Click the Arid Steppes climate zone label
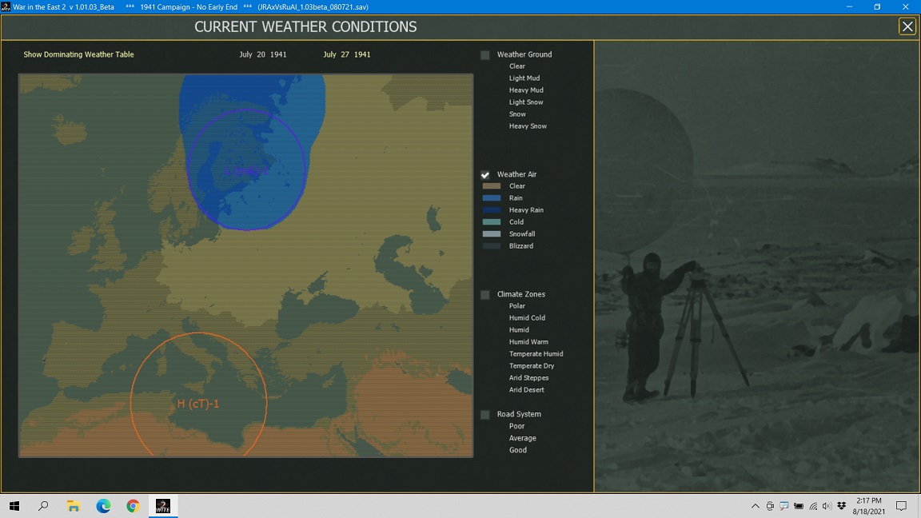The height and width of the screenshot is (518, 921). (528, 378)
